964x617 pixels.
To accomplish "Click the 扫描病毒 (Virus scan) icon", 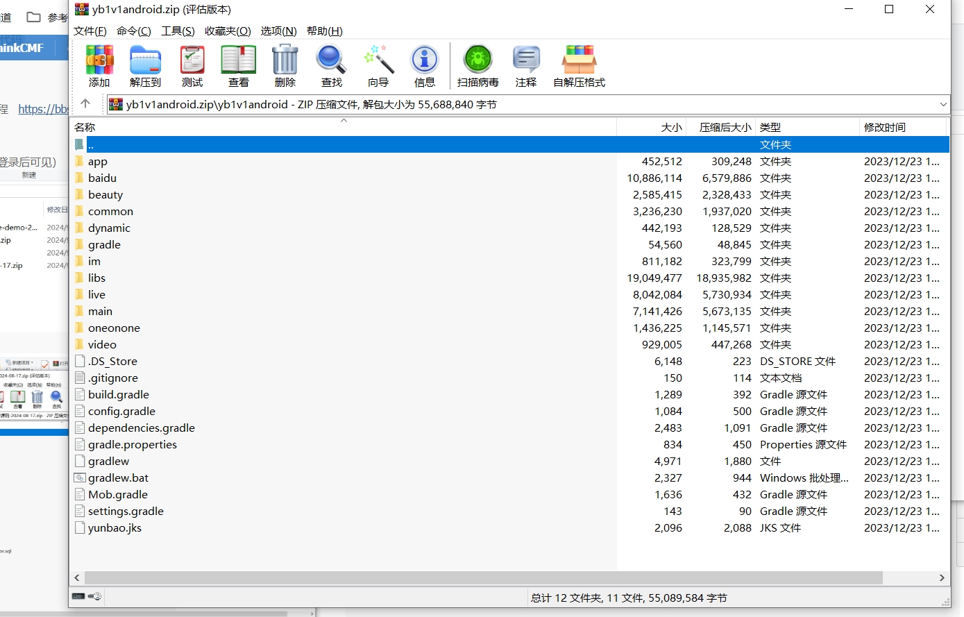I will (478, 60).
